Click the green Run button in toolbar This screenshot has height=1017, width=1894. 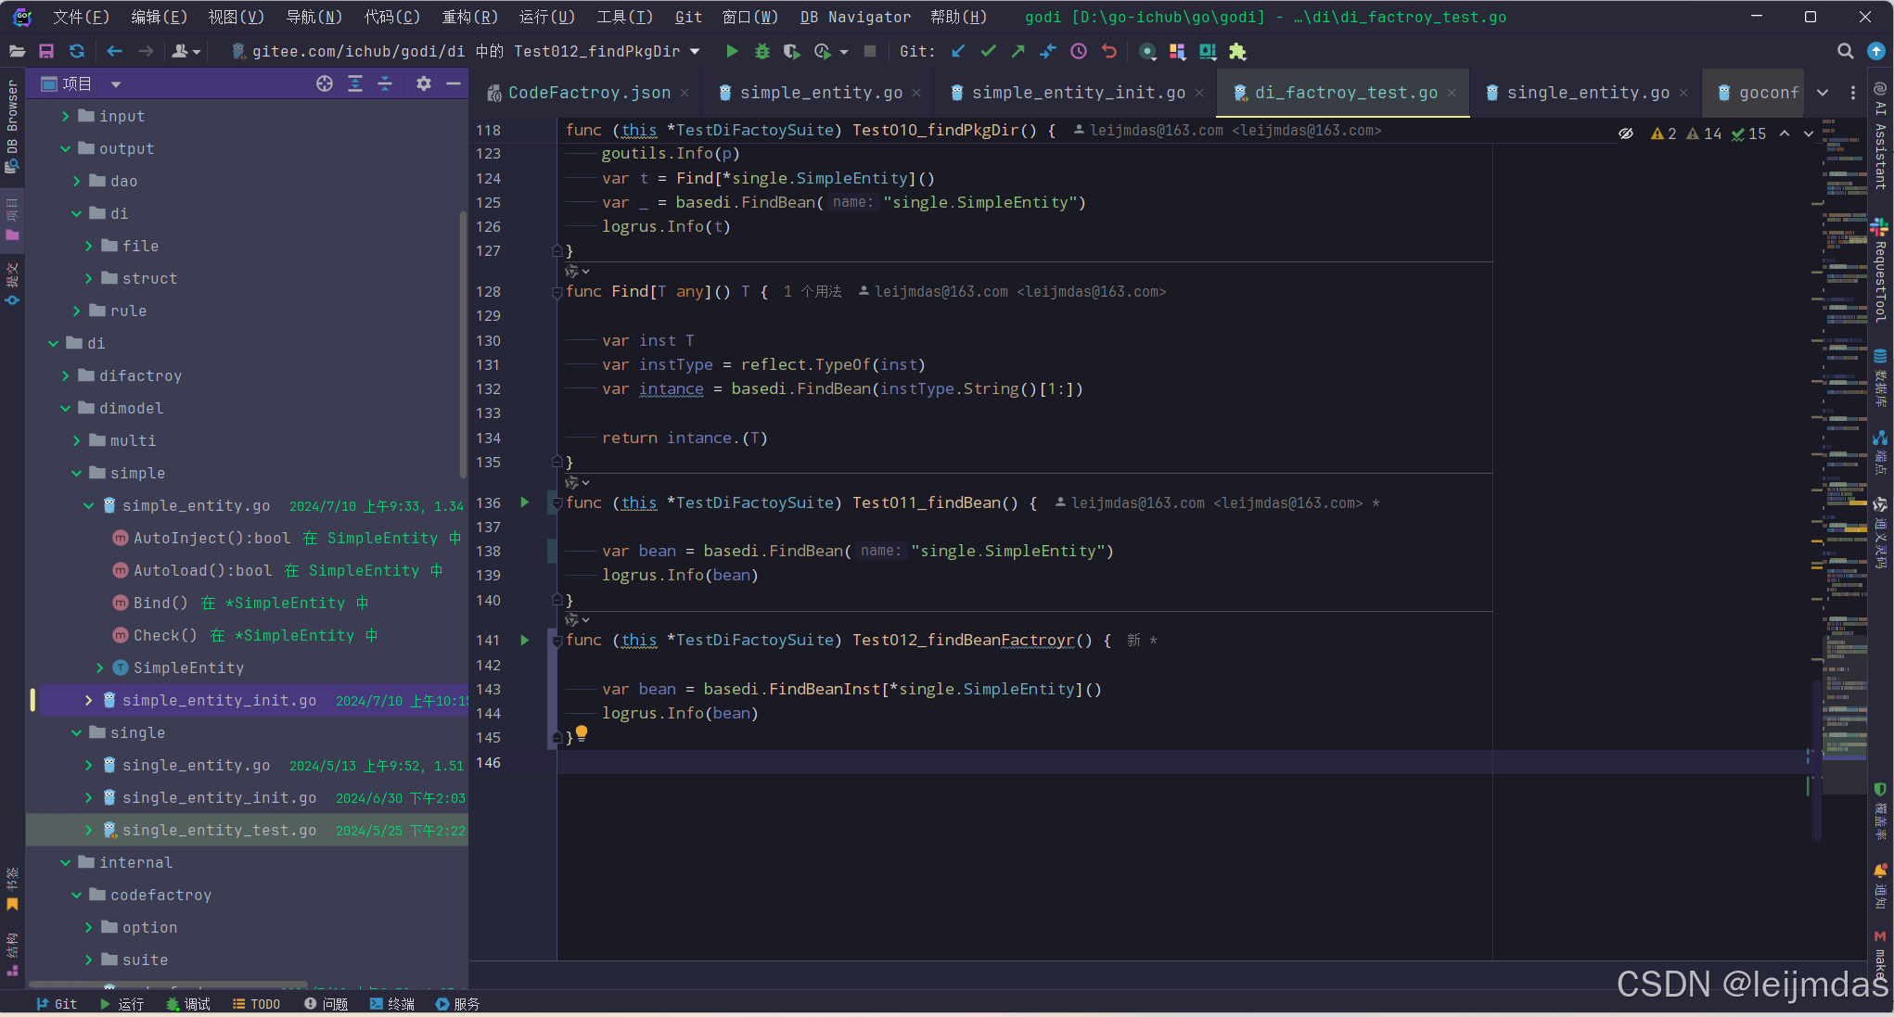click(x=732, y=52)
